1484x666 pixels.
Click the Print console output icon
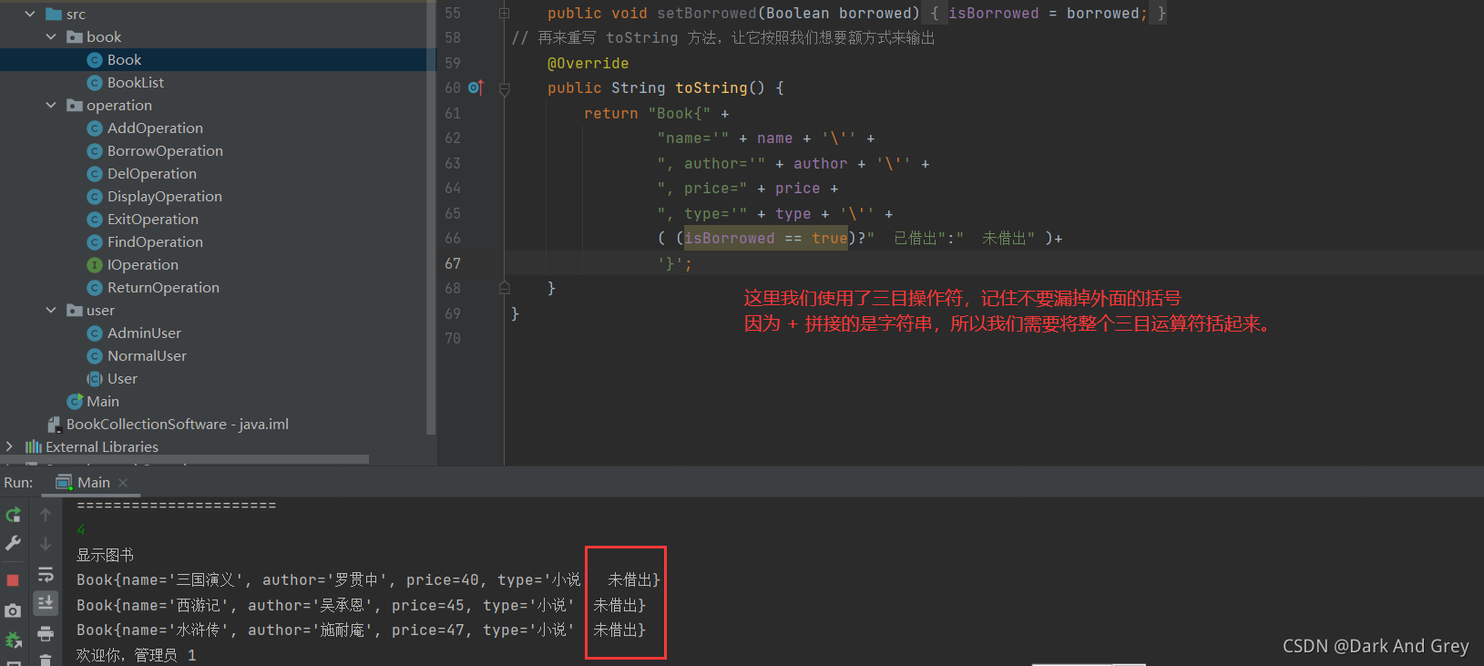tap(46, 633)
